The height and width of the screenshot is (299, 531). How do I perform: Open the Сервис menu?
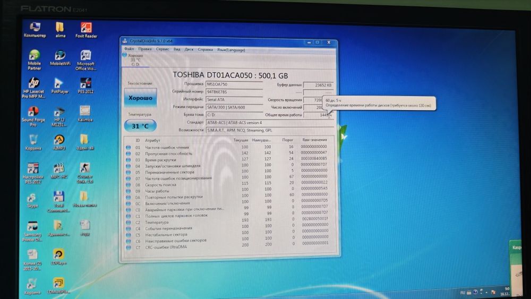[x=162, y=49]
